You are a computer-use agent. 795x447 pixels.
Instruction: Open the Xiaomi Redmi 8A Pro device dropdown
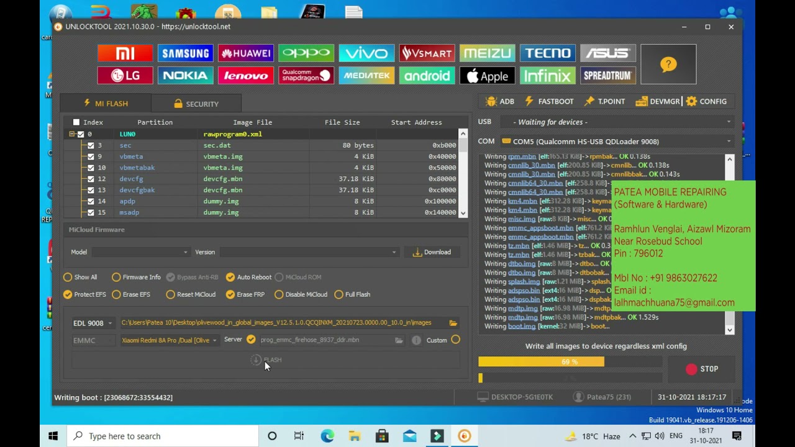(x=169, y=340)
